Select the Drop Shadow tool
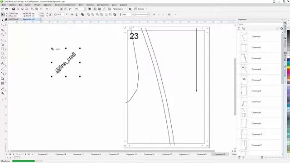 click(x=2, y=79)
